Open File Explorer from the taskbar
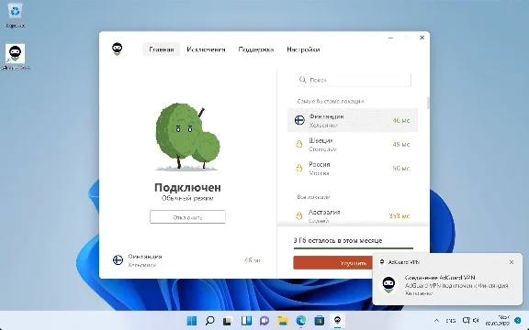This screenshot has width=529, height=330. (283, 321)
